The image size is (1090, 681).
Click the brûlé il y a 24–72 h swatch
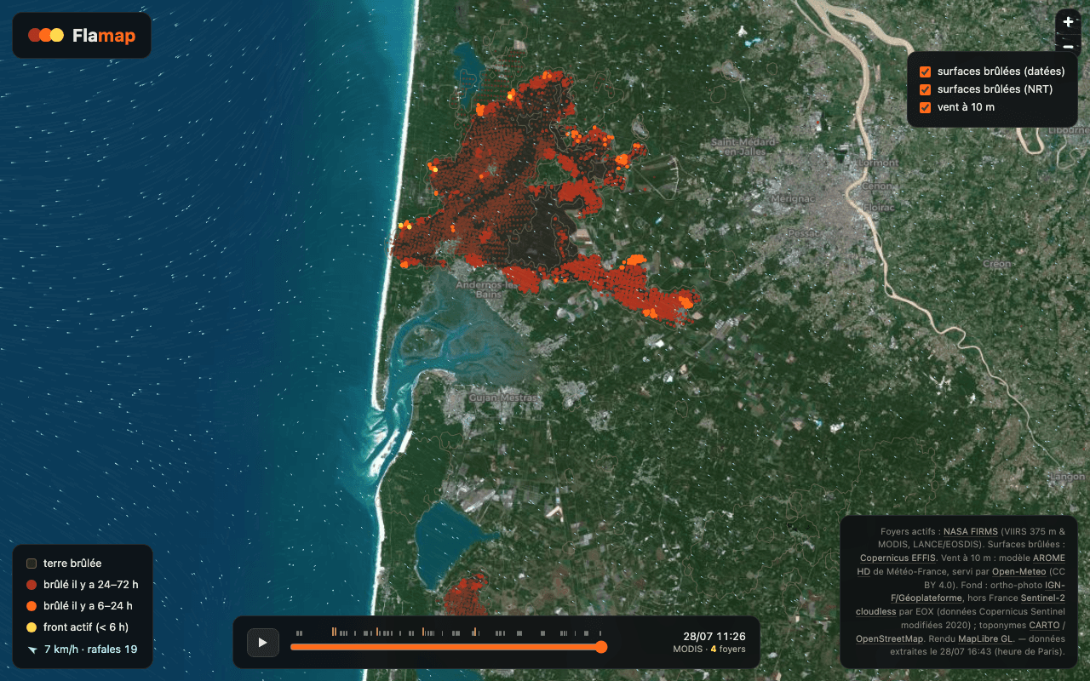tap(32, 585)
